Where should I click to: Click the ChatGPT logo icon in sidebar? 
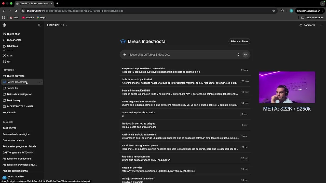click(4, 25)
